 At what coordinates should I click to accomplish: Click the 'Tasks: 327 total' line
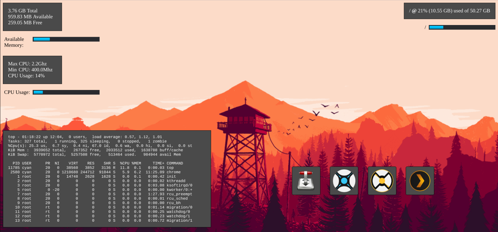coord(87,141)
